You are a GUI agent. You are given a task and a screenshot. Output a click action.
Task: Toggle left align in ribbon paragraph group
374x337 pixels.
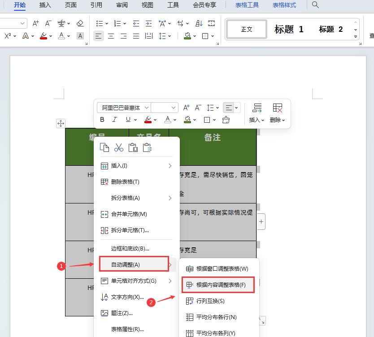pos(98,36)
